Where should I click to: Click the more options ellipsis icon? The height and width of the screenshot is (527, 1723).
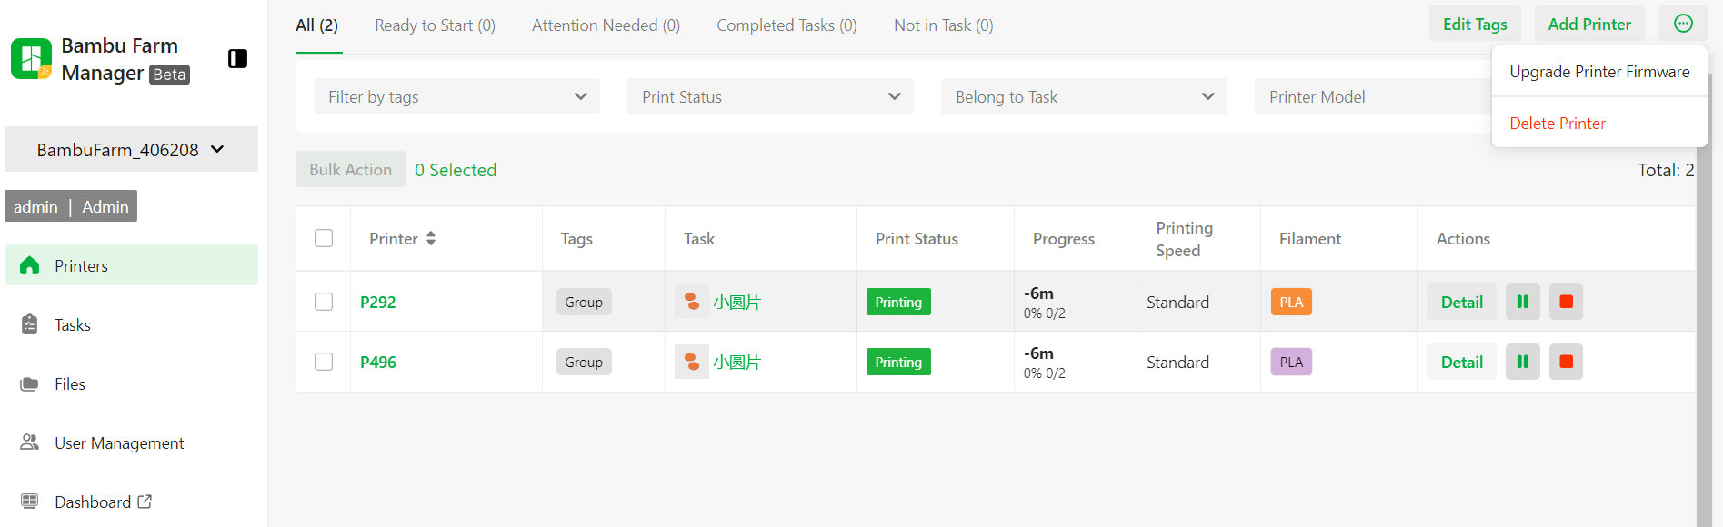(x=1683, y=24)
